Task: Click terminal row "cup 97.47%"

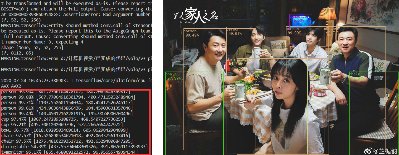Action: click(63, 119)
